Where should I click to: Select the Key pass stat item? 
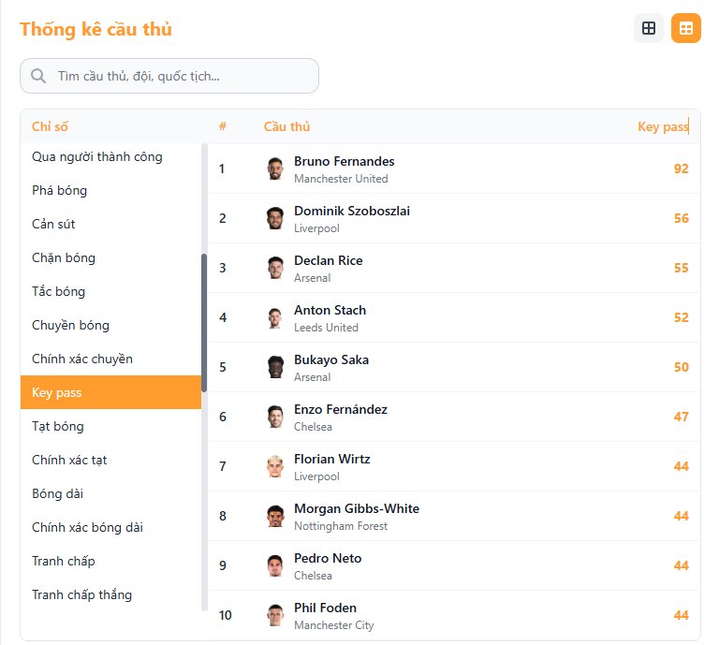(x=110, y=392)
